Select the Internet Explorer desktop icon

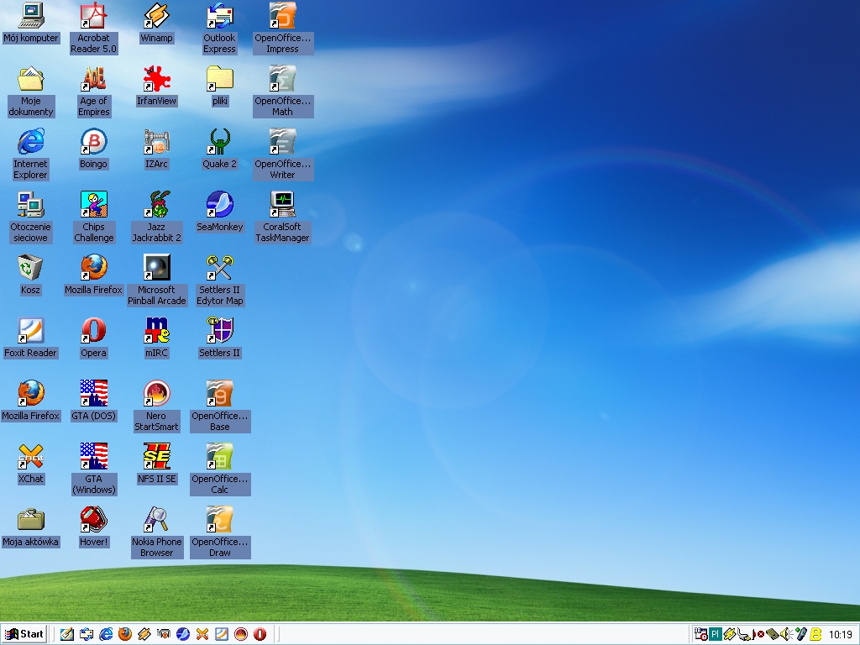pos(31,155)
